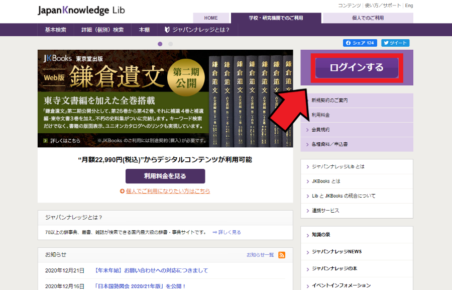Click the 2020年12月16日 date text
The width and height of the screenshot is (452, 290).
pos(65,286)
